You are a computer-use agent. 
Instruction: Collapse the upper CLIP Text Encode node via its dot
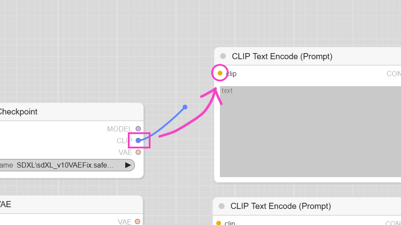coord(223,56)
